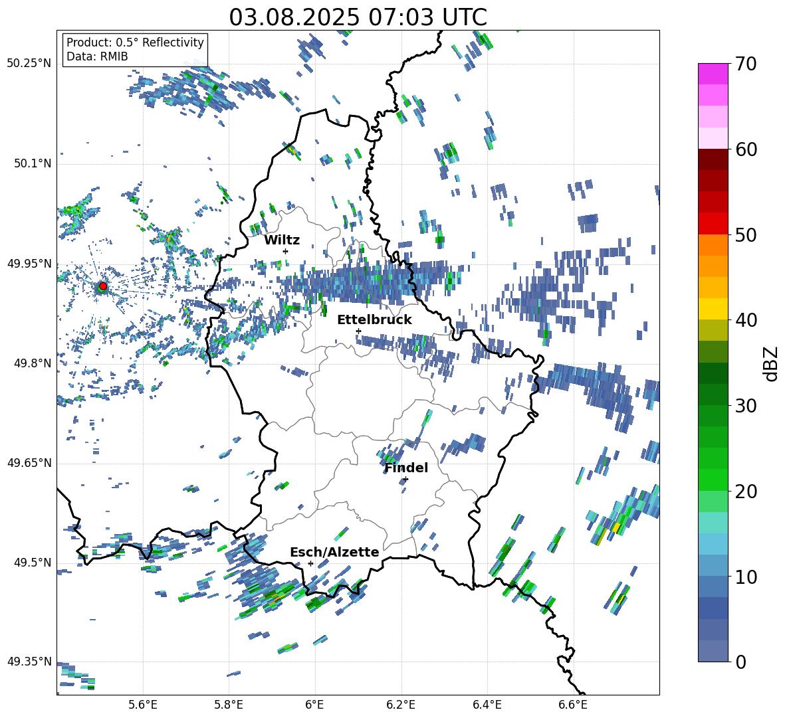
Task: Click the colorbar tick label 40
Action: pos(746,320)
